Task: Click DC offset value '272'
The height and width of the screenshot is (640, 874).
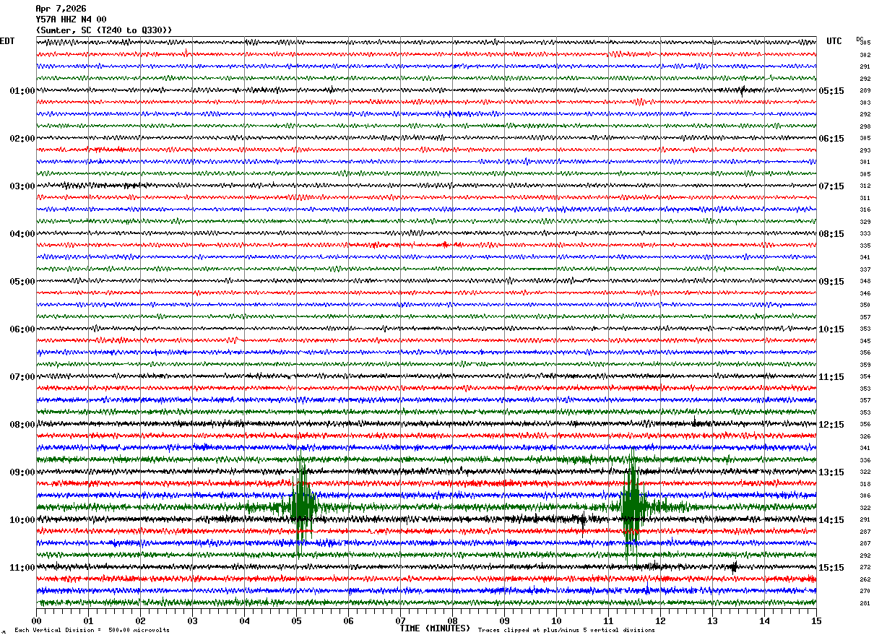Action: point(865,568)
